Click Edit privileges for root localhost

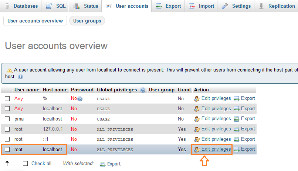[x=216, y=149]
